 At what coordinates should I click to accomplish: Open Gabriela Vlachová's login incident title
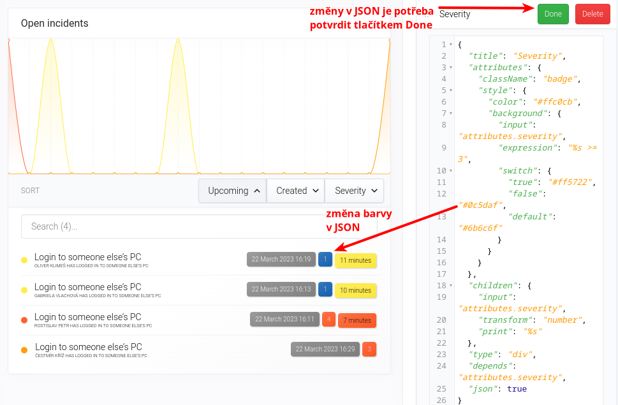click(88, 287)
